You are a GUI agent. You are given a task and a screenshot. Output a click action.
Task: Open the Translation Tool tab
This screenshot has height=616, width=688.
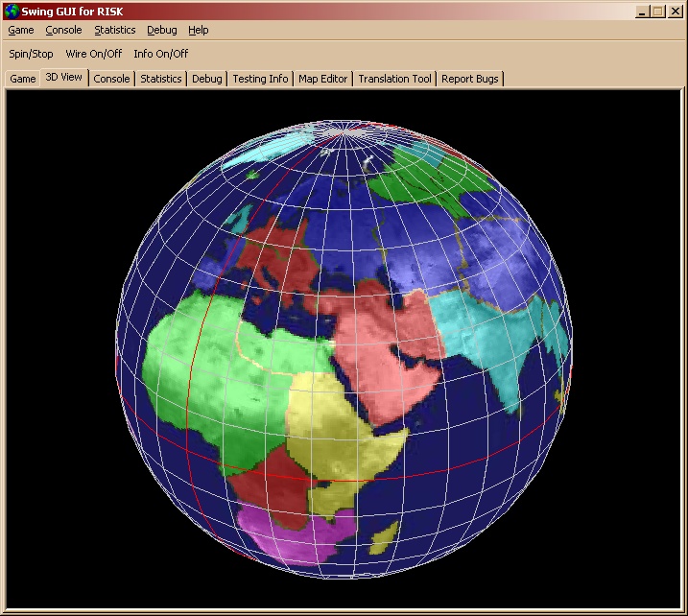395,79
